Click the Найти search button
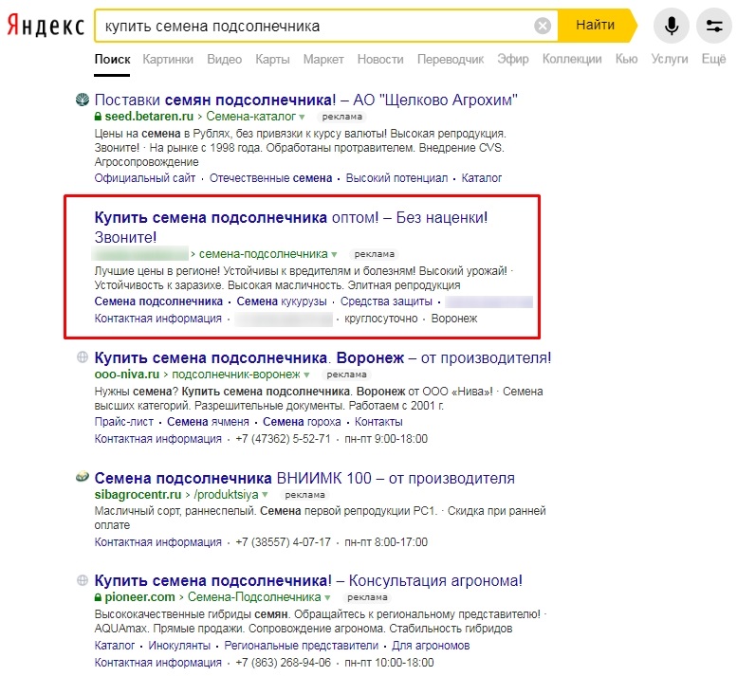This screenshot has width=737, height=676. click(596, 26)
